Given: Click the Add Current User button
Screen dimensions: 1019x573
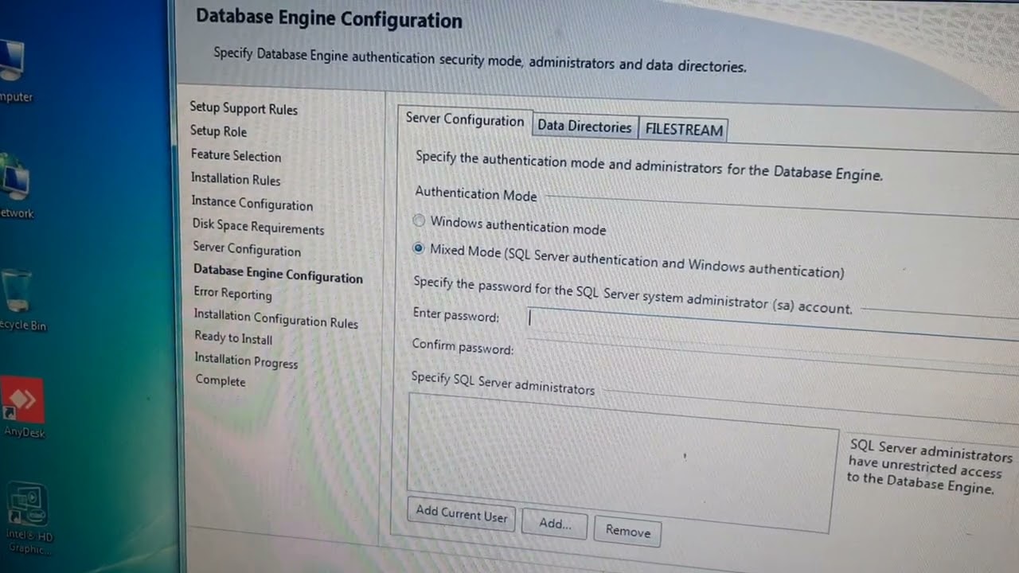Looking at the screenshot, I should point(461,513).
